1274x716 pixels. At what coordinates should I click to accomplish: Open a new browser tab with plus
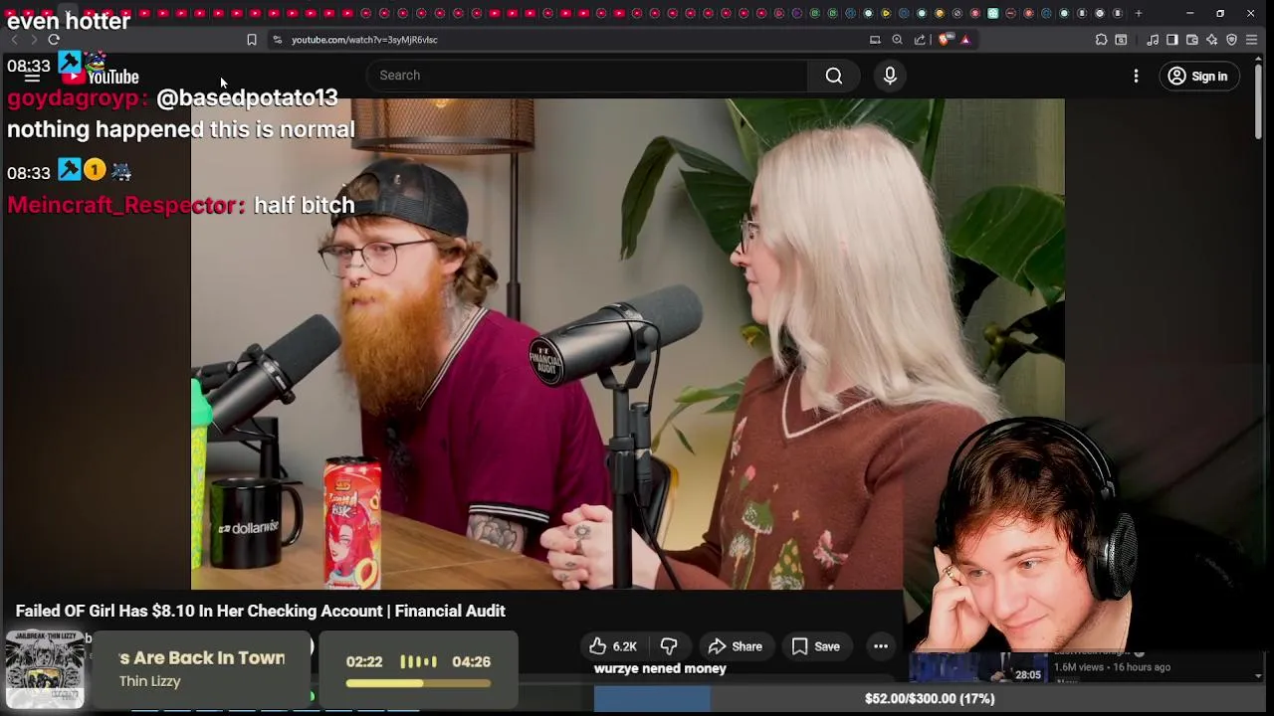tap(1139, 13)
